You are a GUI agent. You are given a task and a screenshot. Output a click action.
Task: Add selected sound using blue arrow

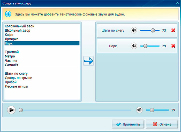[x=88, y=61]
